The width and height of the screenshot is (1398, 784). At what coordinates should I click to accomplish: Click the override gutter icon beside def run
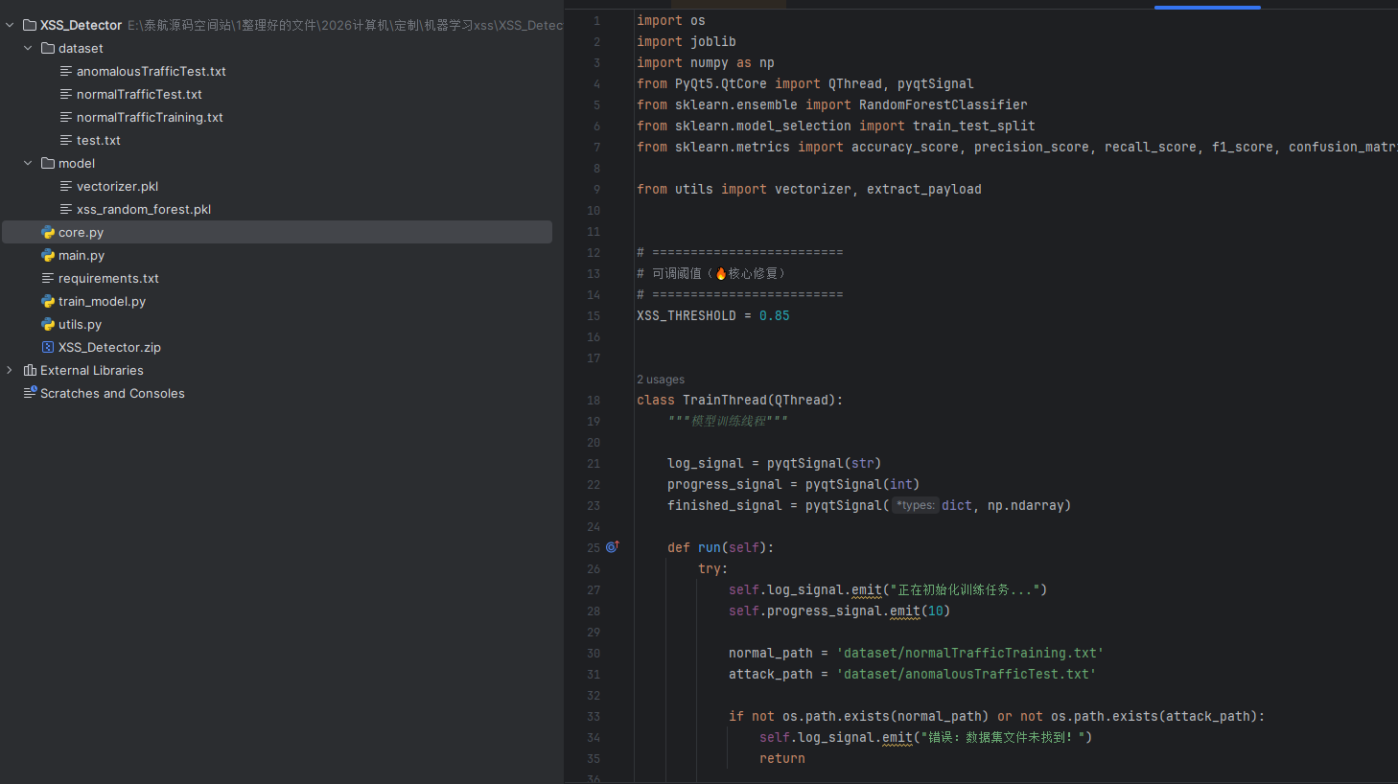click(x=612, y=547)
